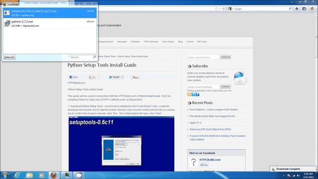
Task: Open RSS Feed nav link
Action: tap(202, 42)
